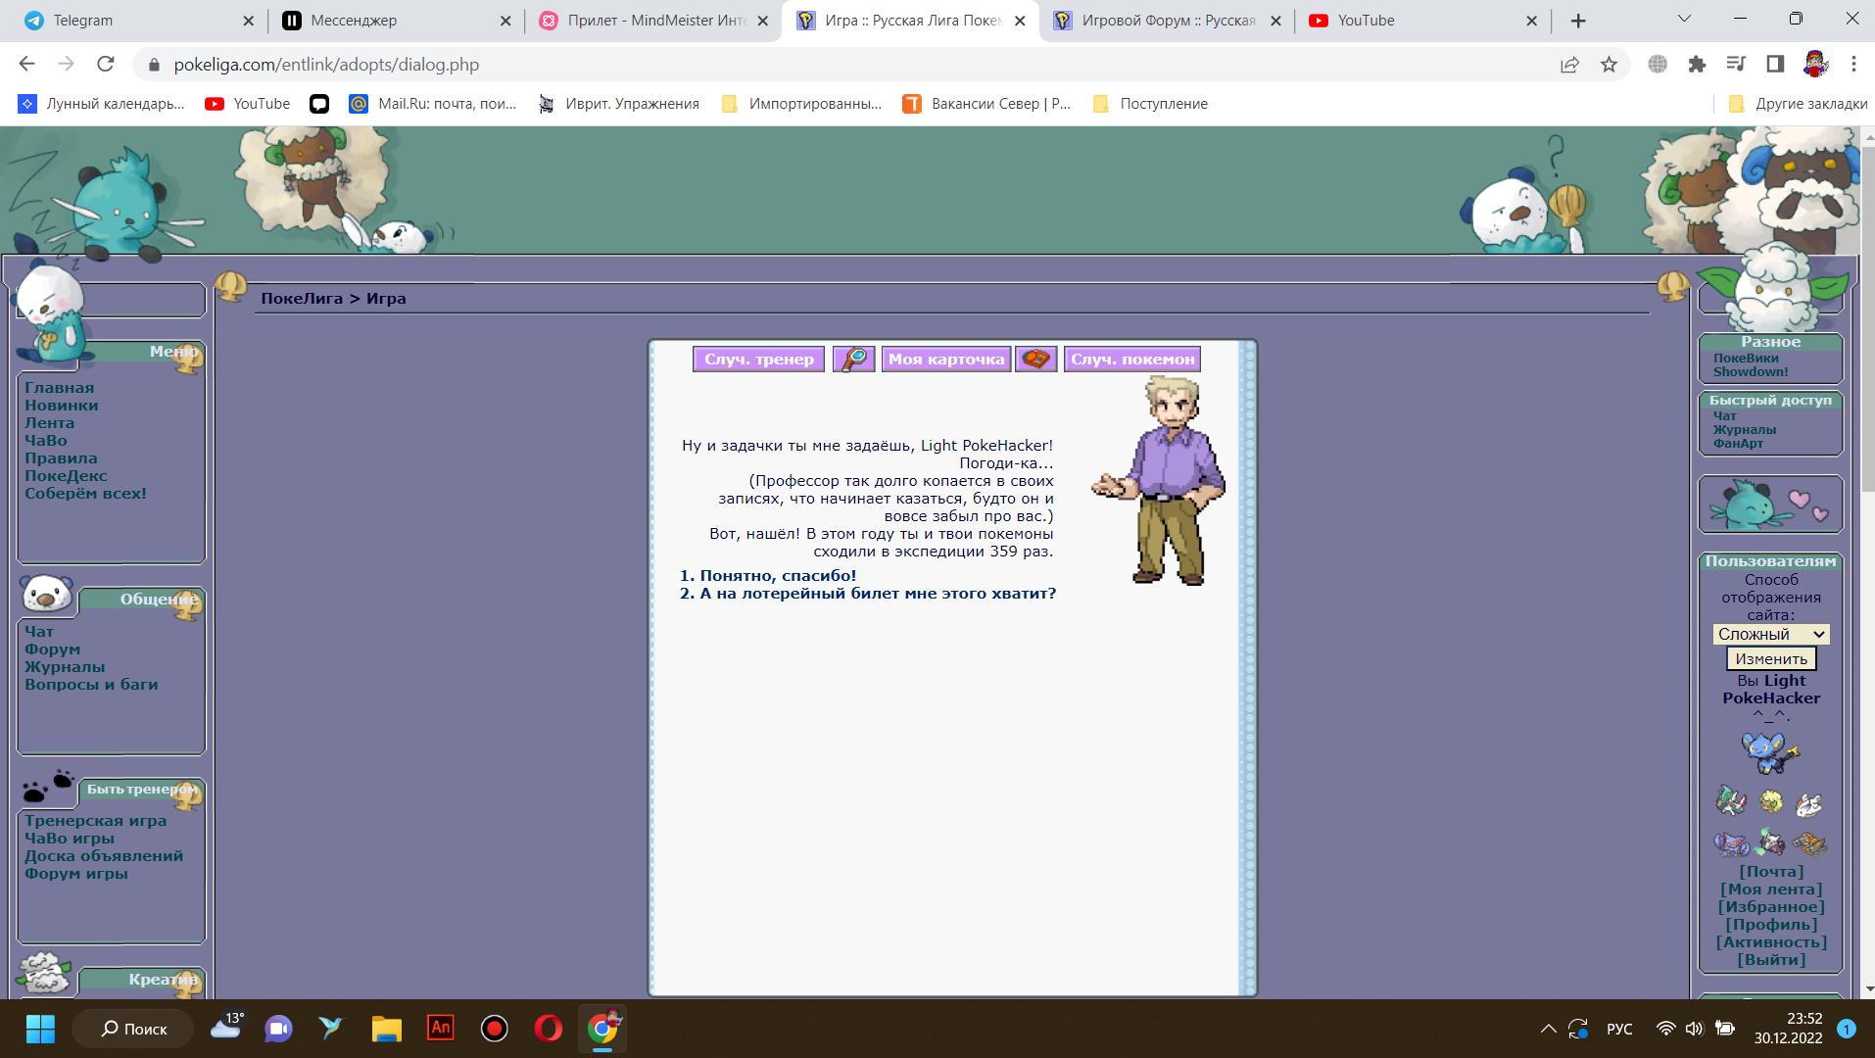The width and height of the screenshot is (1875, 1058).
Task: Choose answer 'Понятно, спасибо!'
Action: (x=778, y=576)
